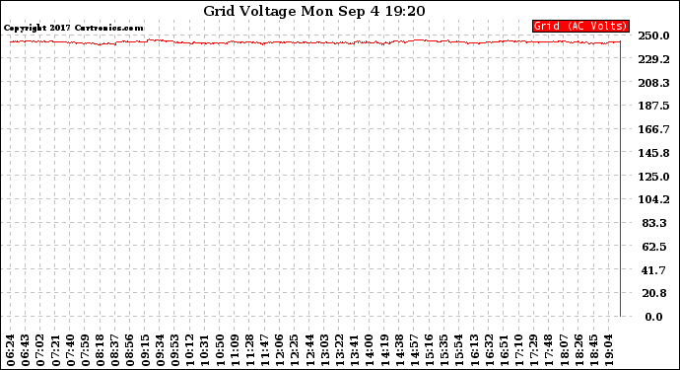The width and height of the screenshot is (680, 370).
Task: Click the 12:44 time axis label
Action: tap(309, 350)
